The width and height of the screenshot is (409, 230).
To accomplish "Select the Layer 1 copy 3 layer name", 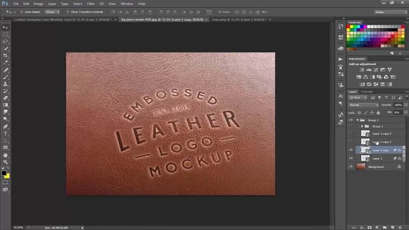I will pos(382,134).
